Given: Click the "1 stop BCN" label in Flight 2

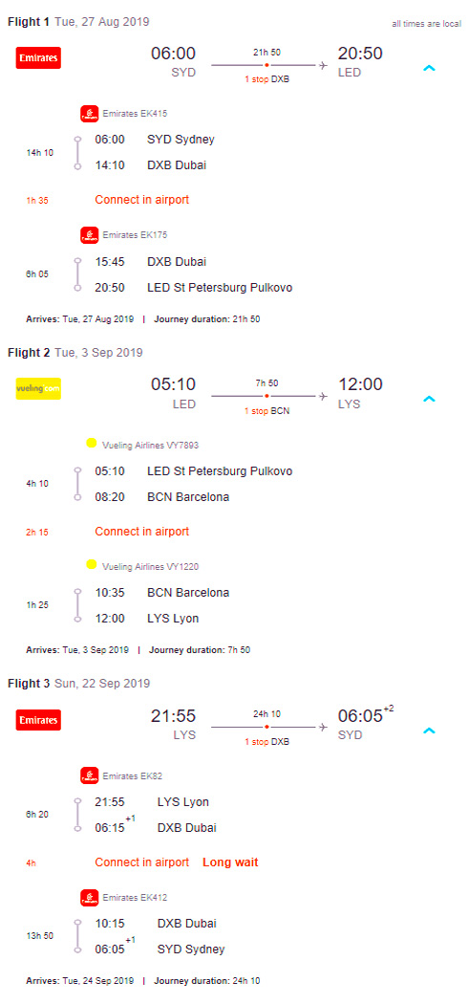Looking at the screenshot, I should click(266, 411).
